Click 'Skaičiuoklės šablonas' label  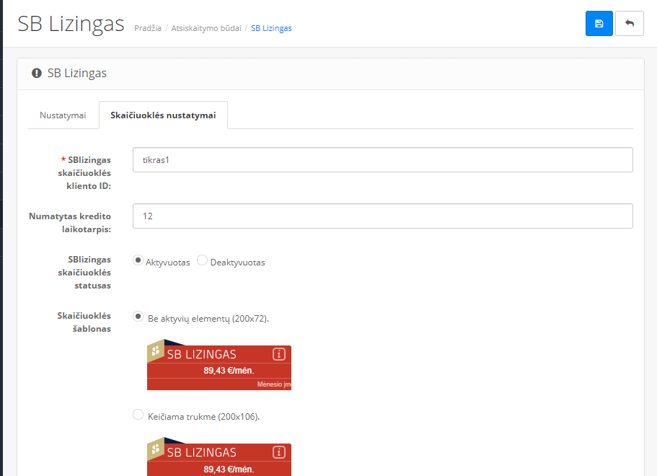pos(84,322)
